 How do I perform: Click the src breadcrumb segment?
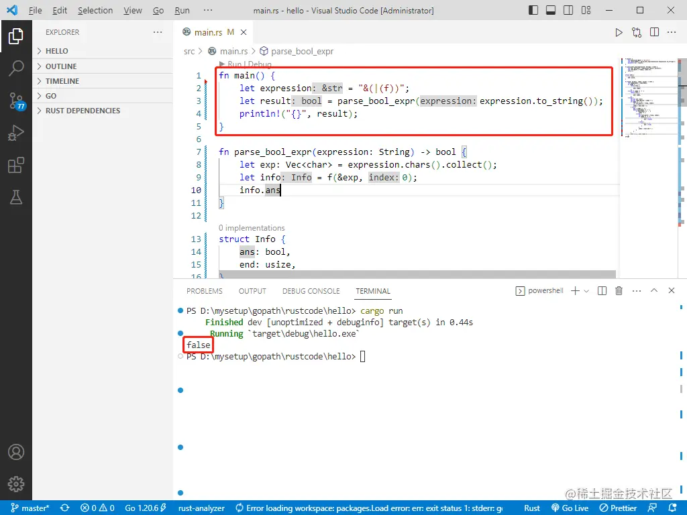pyautogui.click(x=189, y=51)
